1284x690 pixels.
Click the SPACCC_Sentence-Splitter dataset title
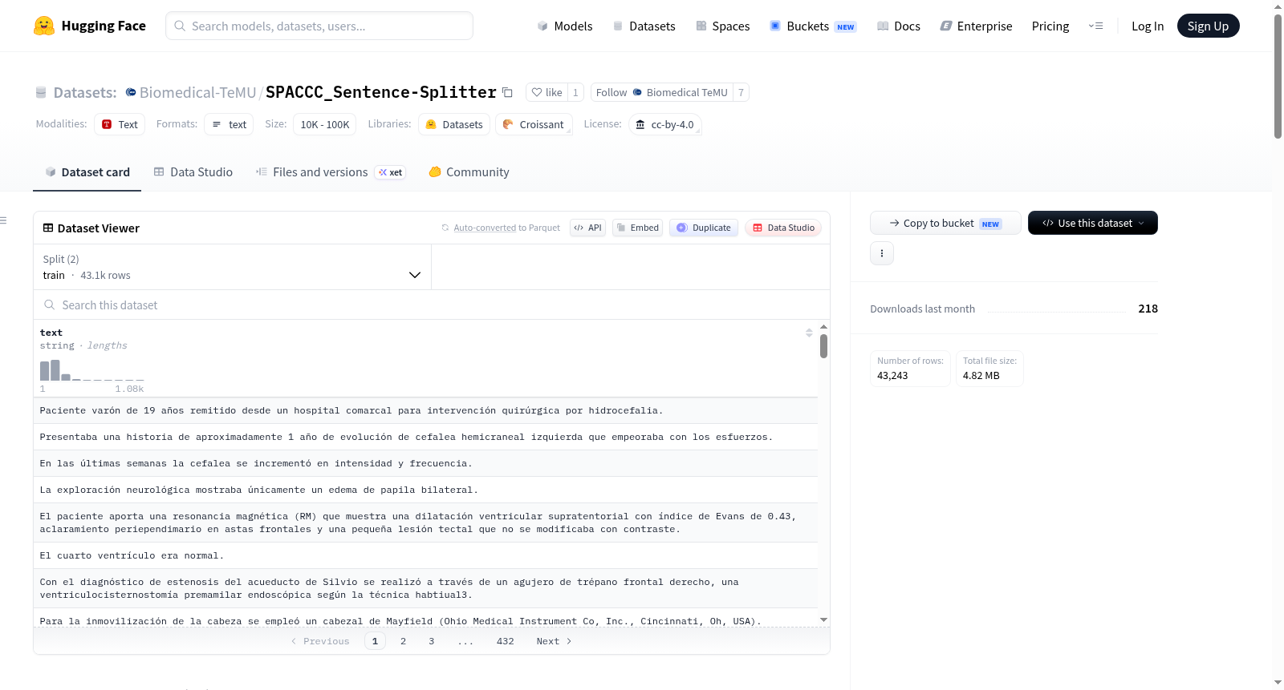381,92
